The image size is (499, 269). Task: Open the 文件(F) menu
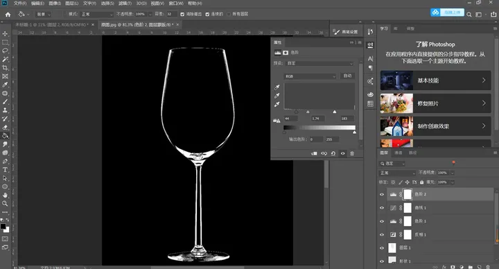(20, 3)
